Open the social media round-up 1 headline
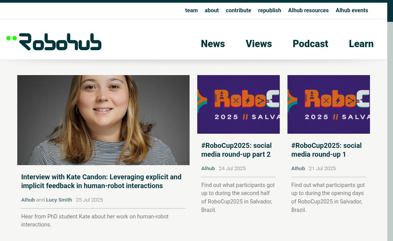This screenshot has width=393, height=241. [x=326, y=150]
